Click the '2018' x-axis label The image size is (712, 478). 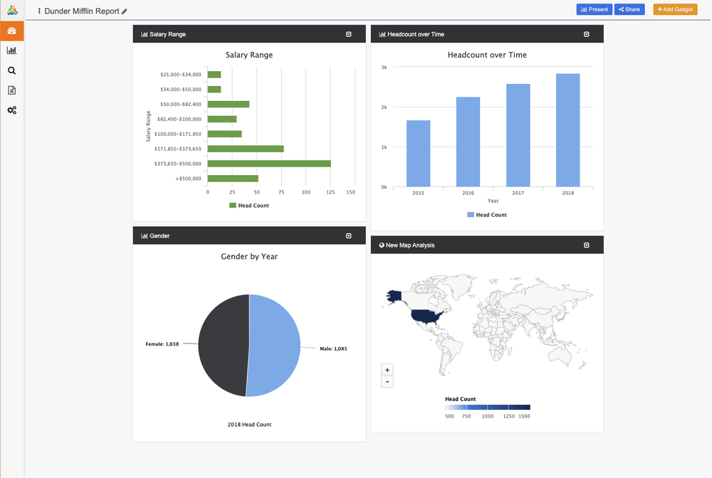click(567, 193)
